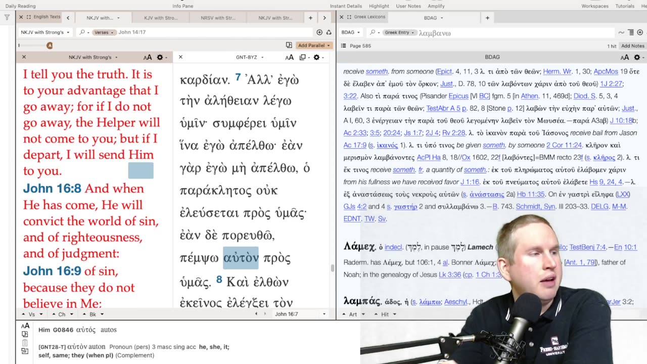Viewport: 647px width, 364px height.
Task: Click the John 14:17 search field
Action: (215, 32)
